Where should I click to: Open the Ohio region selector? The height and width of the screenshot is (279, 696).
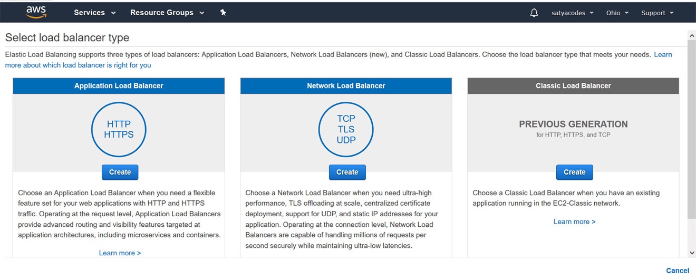(617, 13)
